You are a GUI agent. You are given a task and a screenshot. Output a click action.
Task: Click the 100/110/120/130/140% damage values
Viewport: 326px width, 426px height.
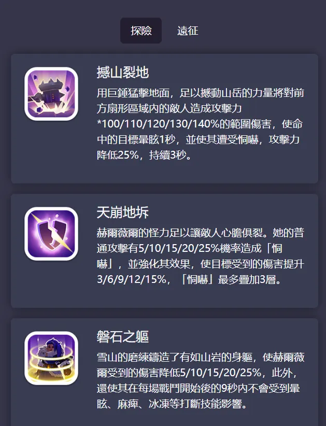[x=161, y=124]
